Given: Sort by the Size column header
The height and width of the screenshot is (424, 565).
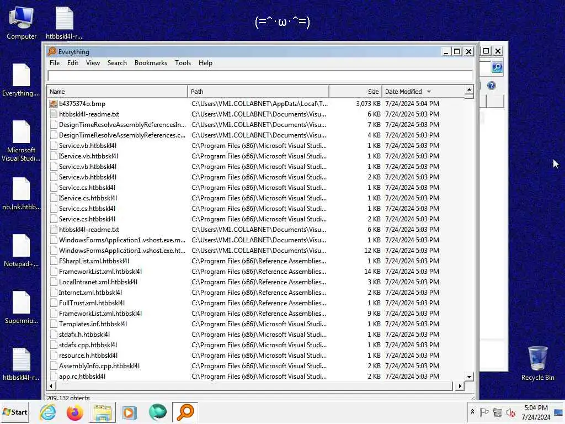Looking at the screenshot, I should [x=355, y=92].
